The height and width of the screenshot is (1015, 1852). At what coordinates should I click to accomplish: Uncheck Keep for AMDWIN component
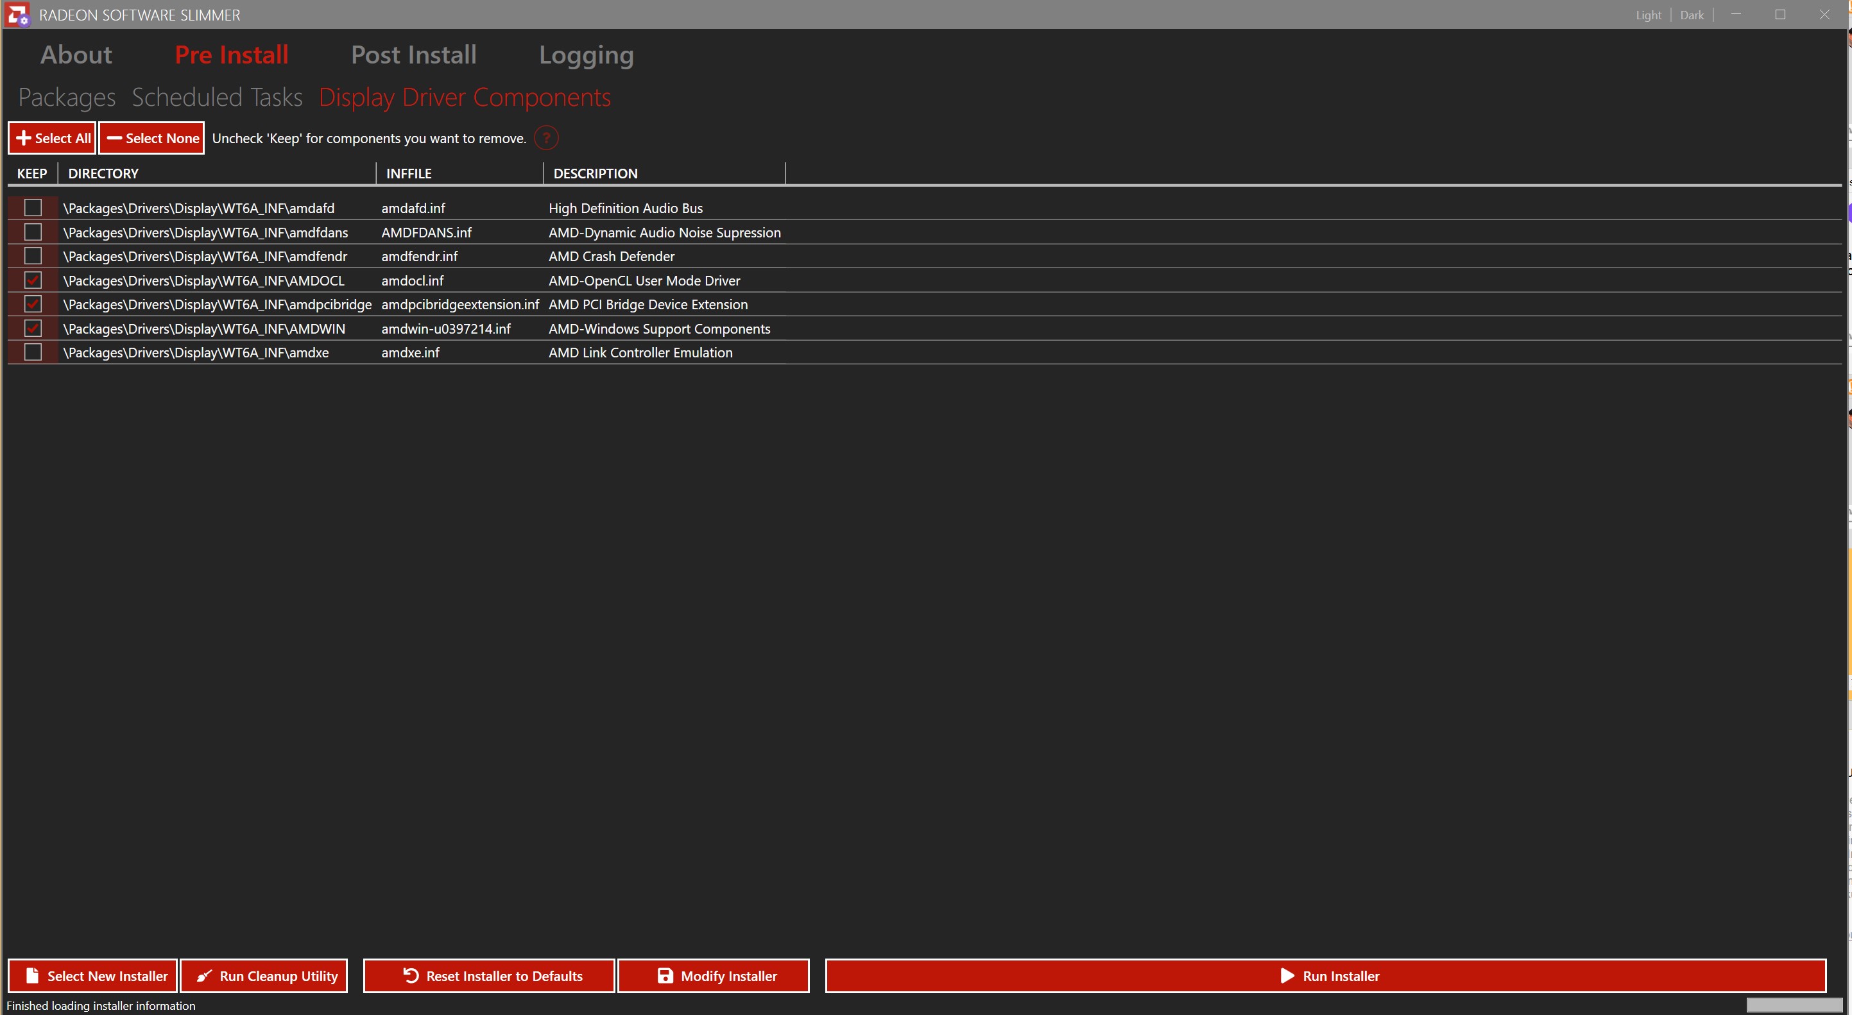[x=33, y=328]
